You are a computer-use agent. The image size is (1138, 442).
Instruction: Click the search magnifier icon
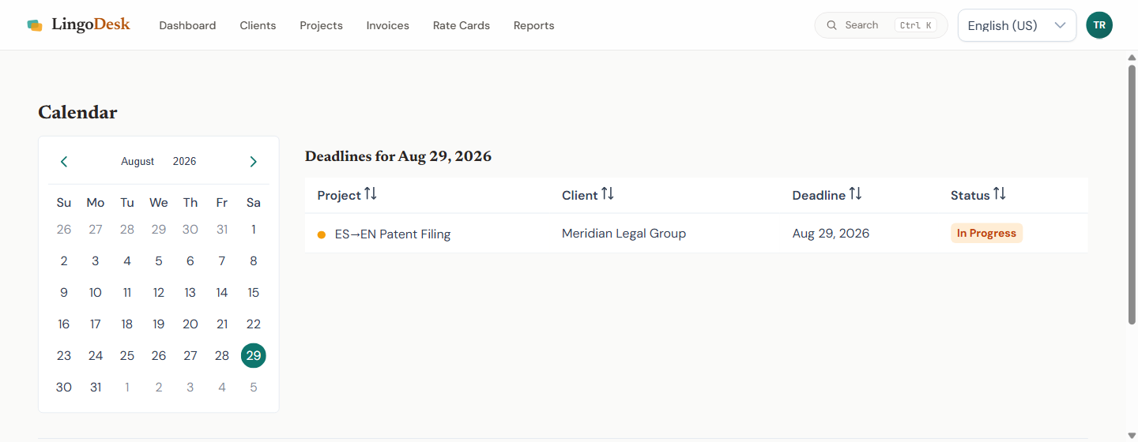pos(831,25)
